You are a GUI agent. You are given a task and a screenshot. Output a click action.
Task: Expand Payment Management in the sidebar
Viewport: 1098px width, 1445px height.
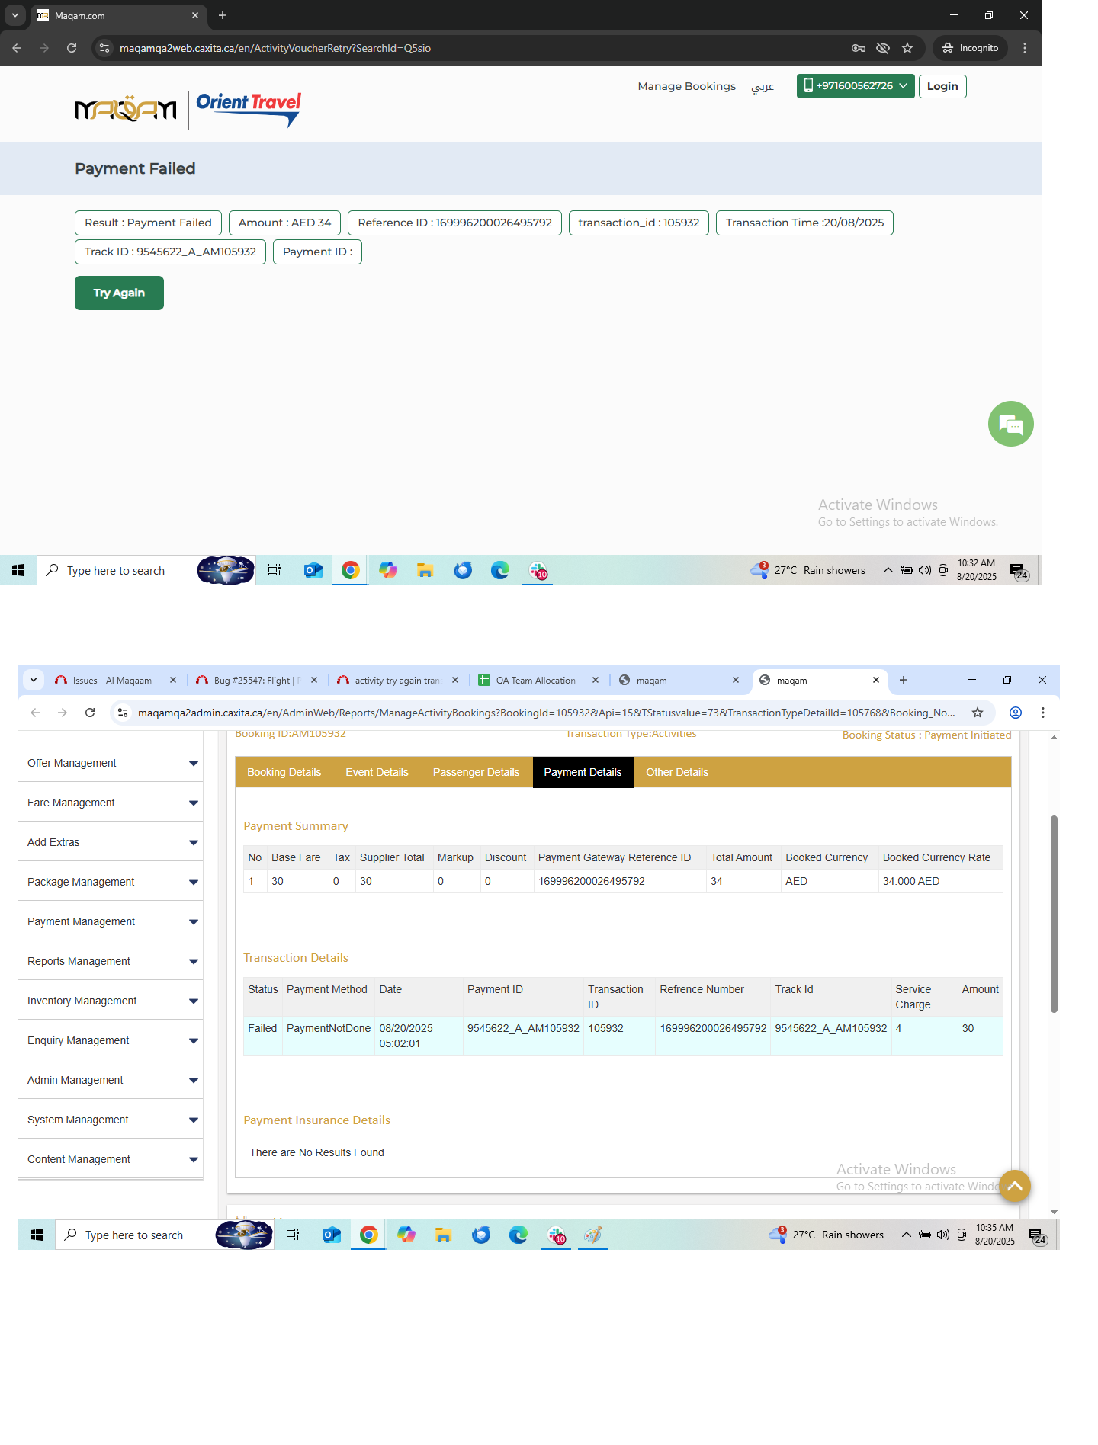pyautogui.click(x=110, y=921)
